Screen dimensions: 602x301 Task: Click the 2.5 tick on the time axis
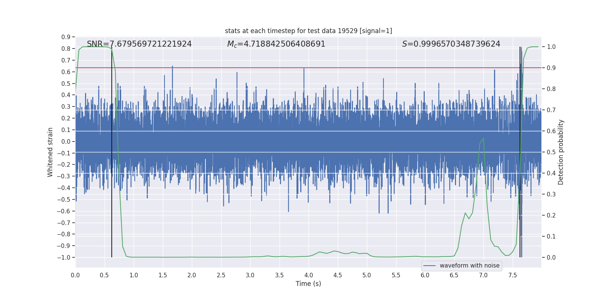221,275
